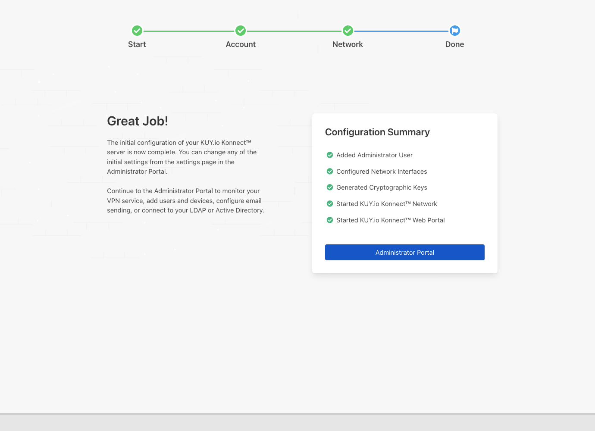The width and height of the screenshot is (595, 431).
Task: Click the Added Administrator User text
Action: click(374, 155)
